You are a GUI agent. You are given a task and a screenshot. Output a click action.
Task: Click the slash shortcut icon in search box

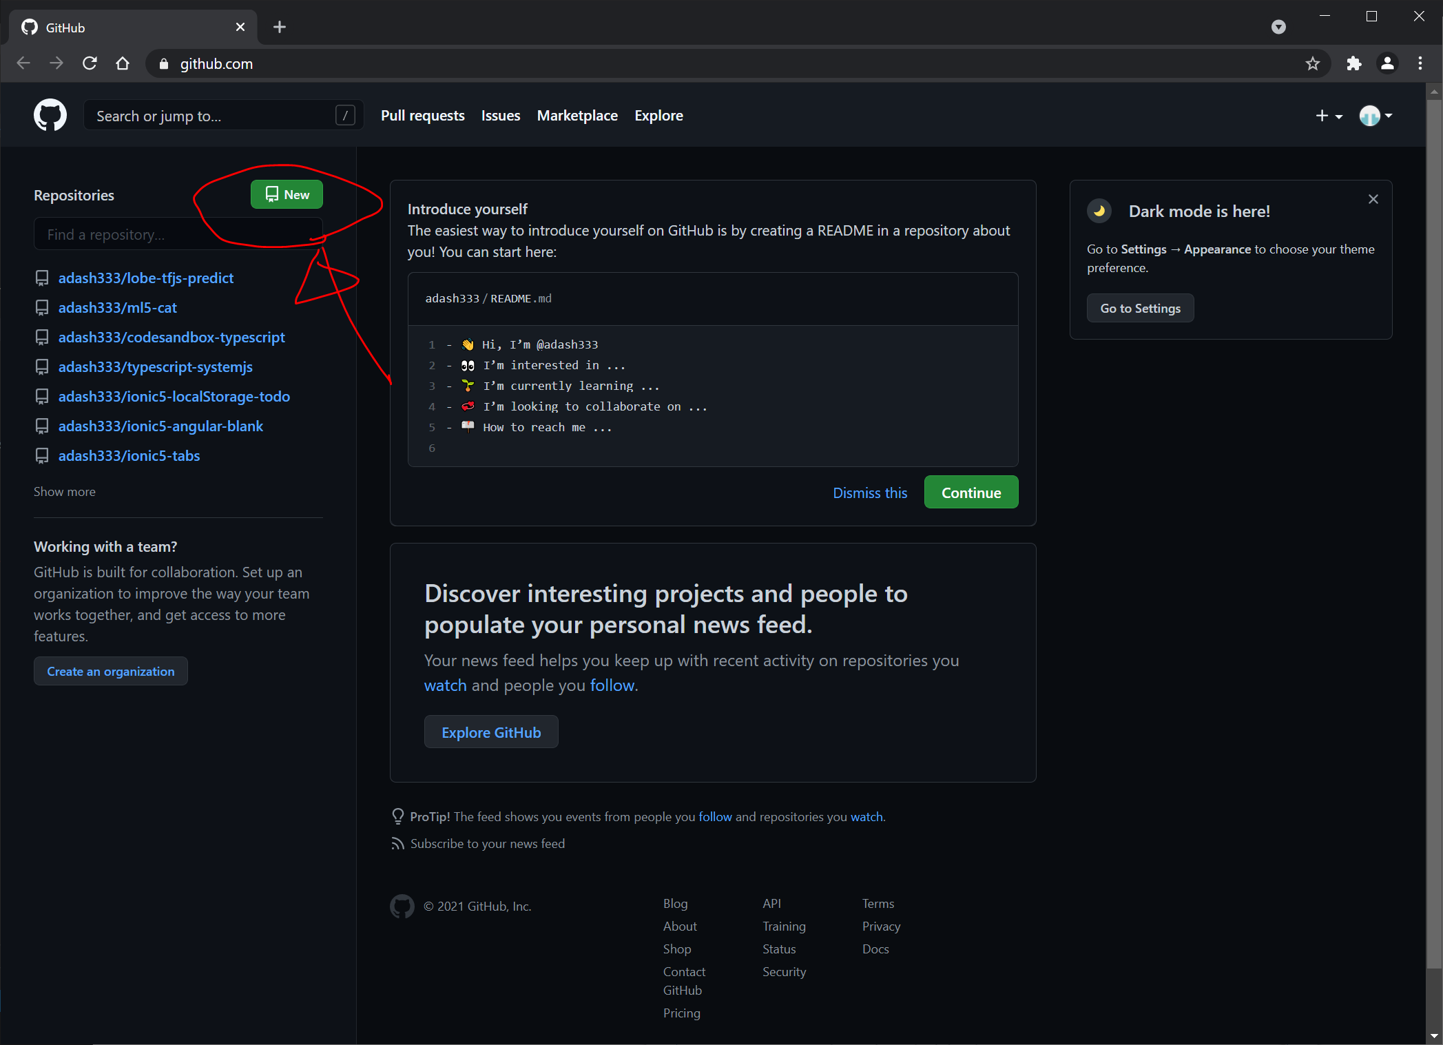(345, 115)
